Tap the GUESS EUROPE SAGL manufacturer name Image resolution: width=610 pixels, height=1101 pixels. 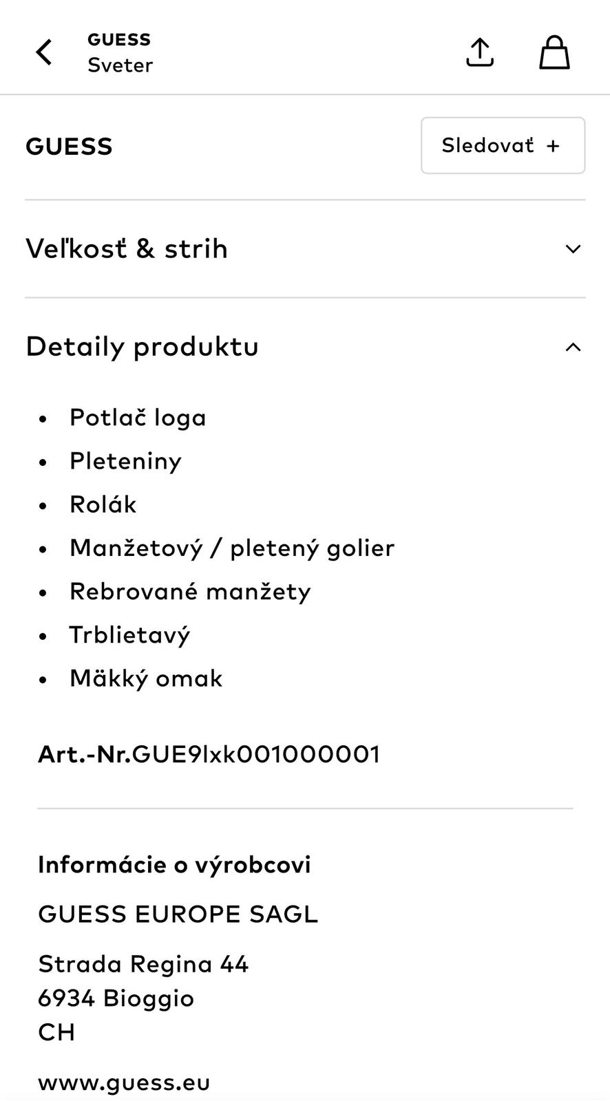[178, 914]
